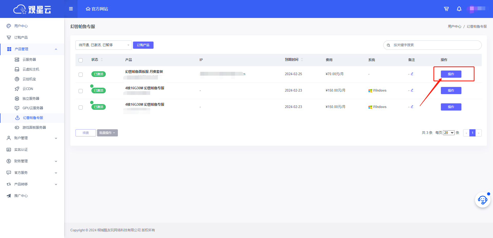493x238 pixels.
Task: Click the 观星云 logo
Action: point(32,9)
